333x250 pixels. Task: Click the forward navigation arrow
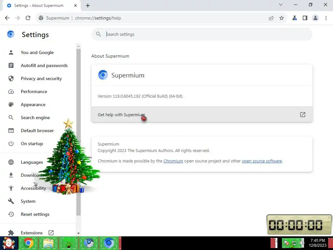[18, 18]
